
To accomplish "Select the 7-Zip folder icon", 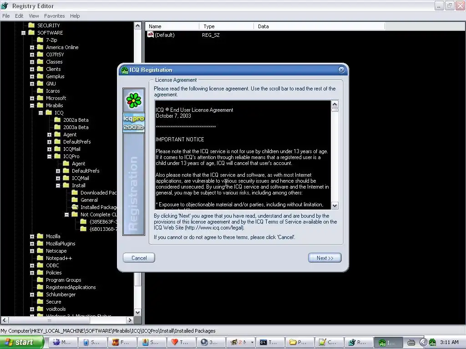I will coord(40,40).
